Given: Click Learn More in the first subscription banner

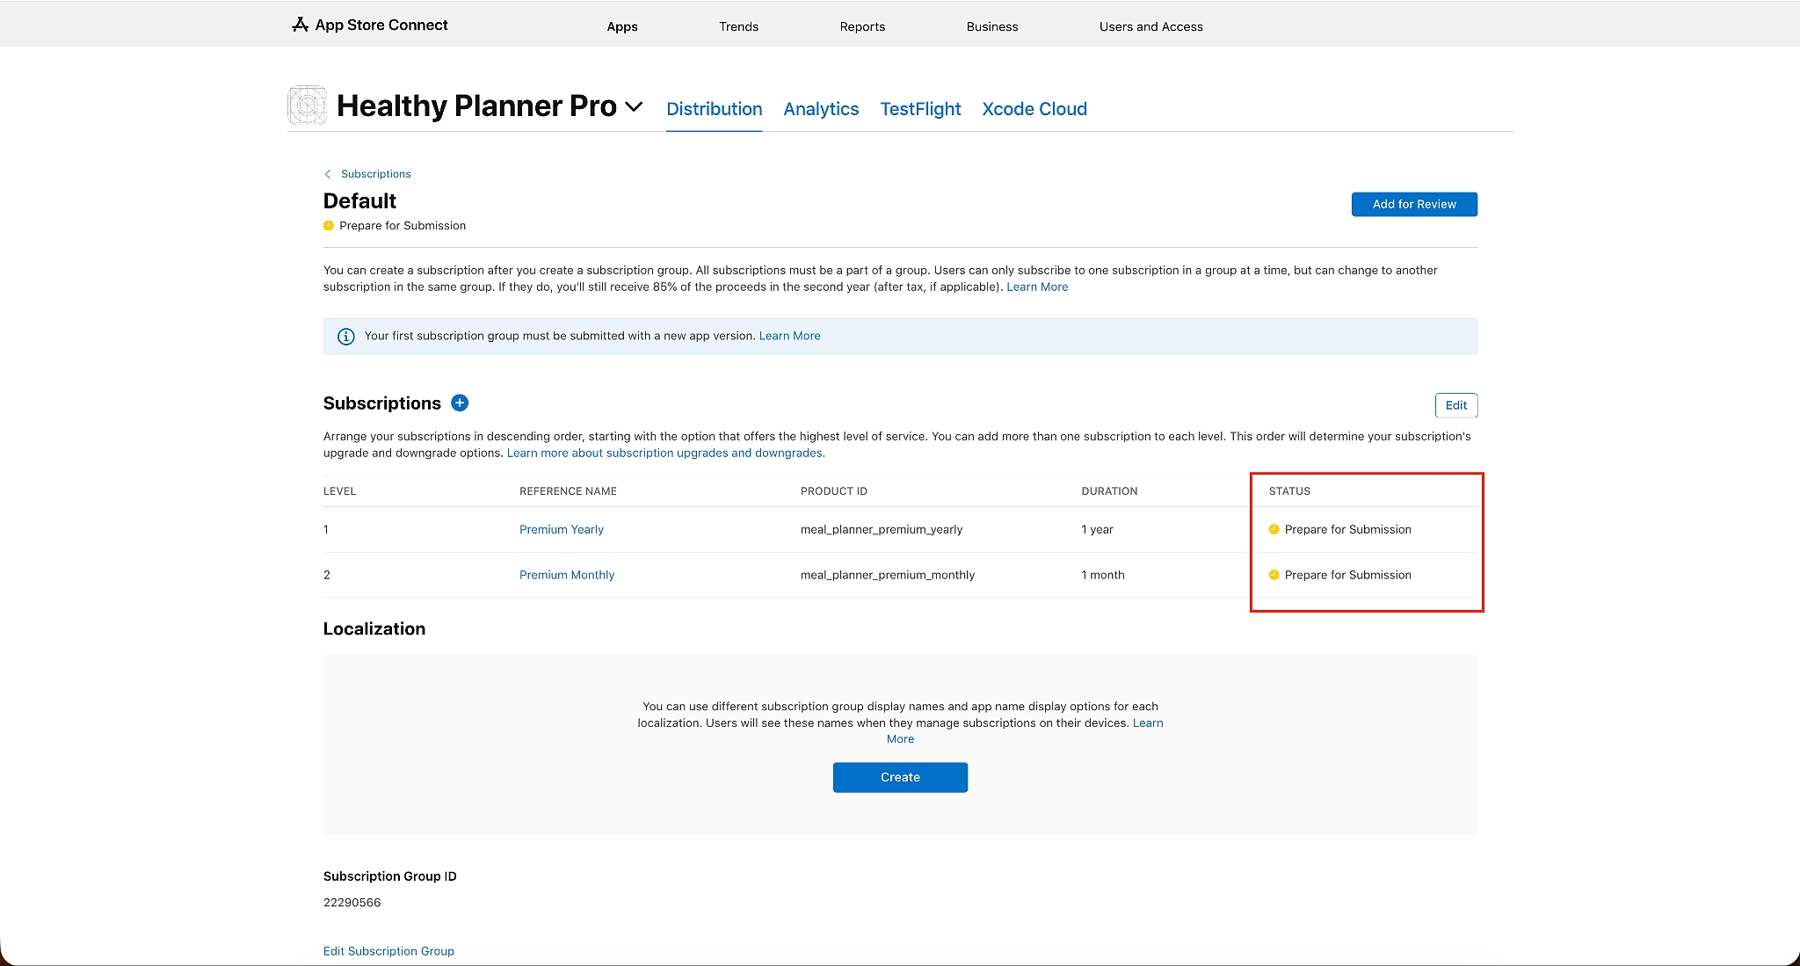Looking at the screenshot, I should 790,336.
